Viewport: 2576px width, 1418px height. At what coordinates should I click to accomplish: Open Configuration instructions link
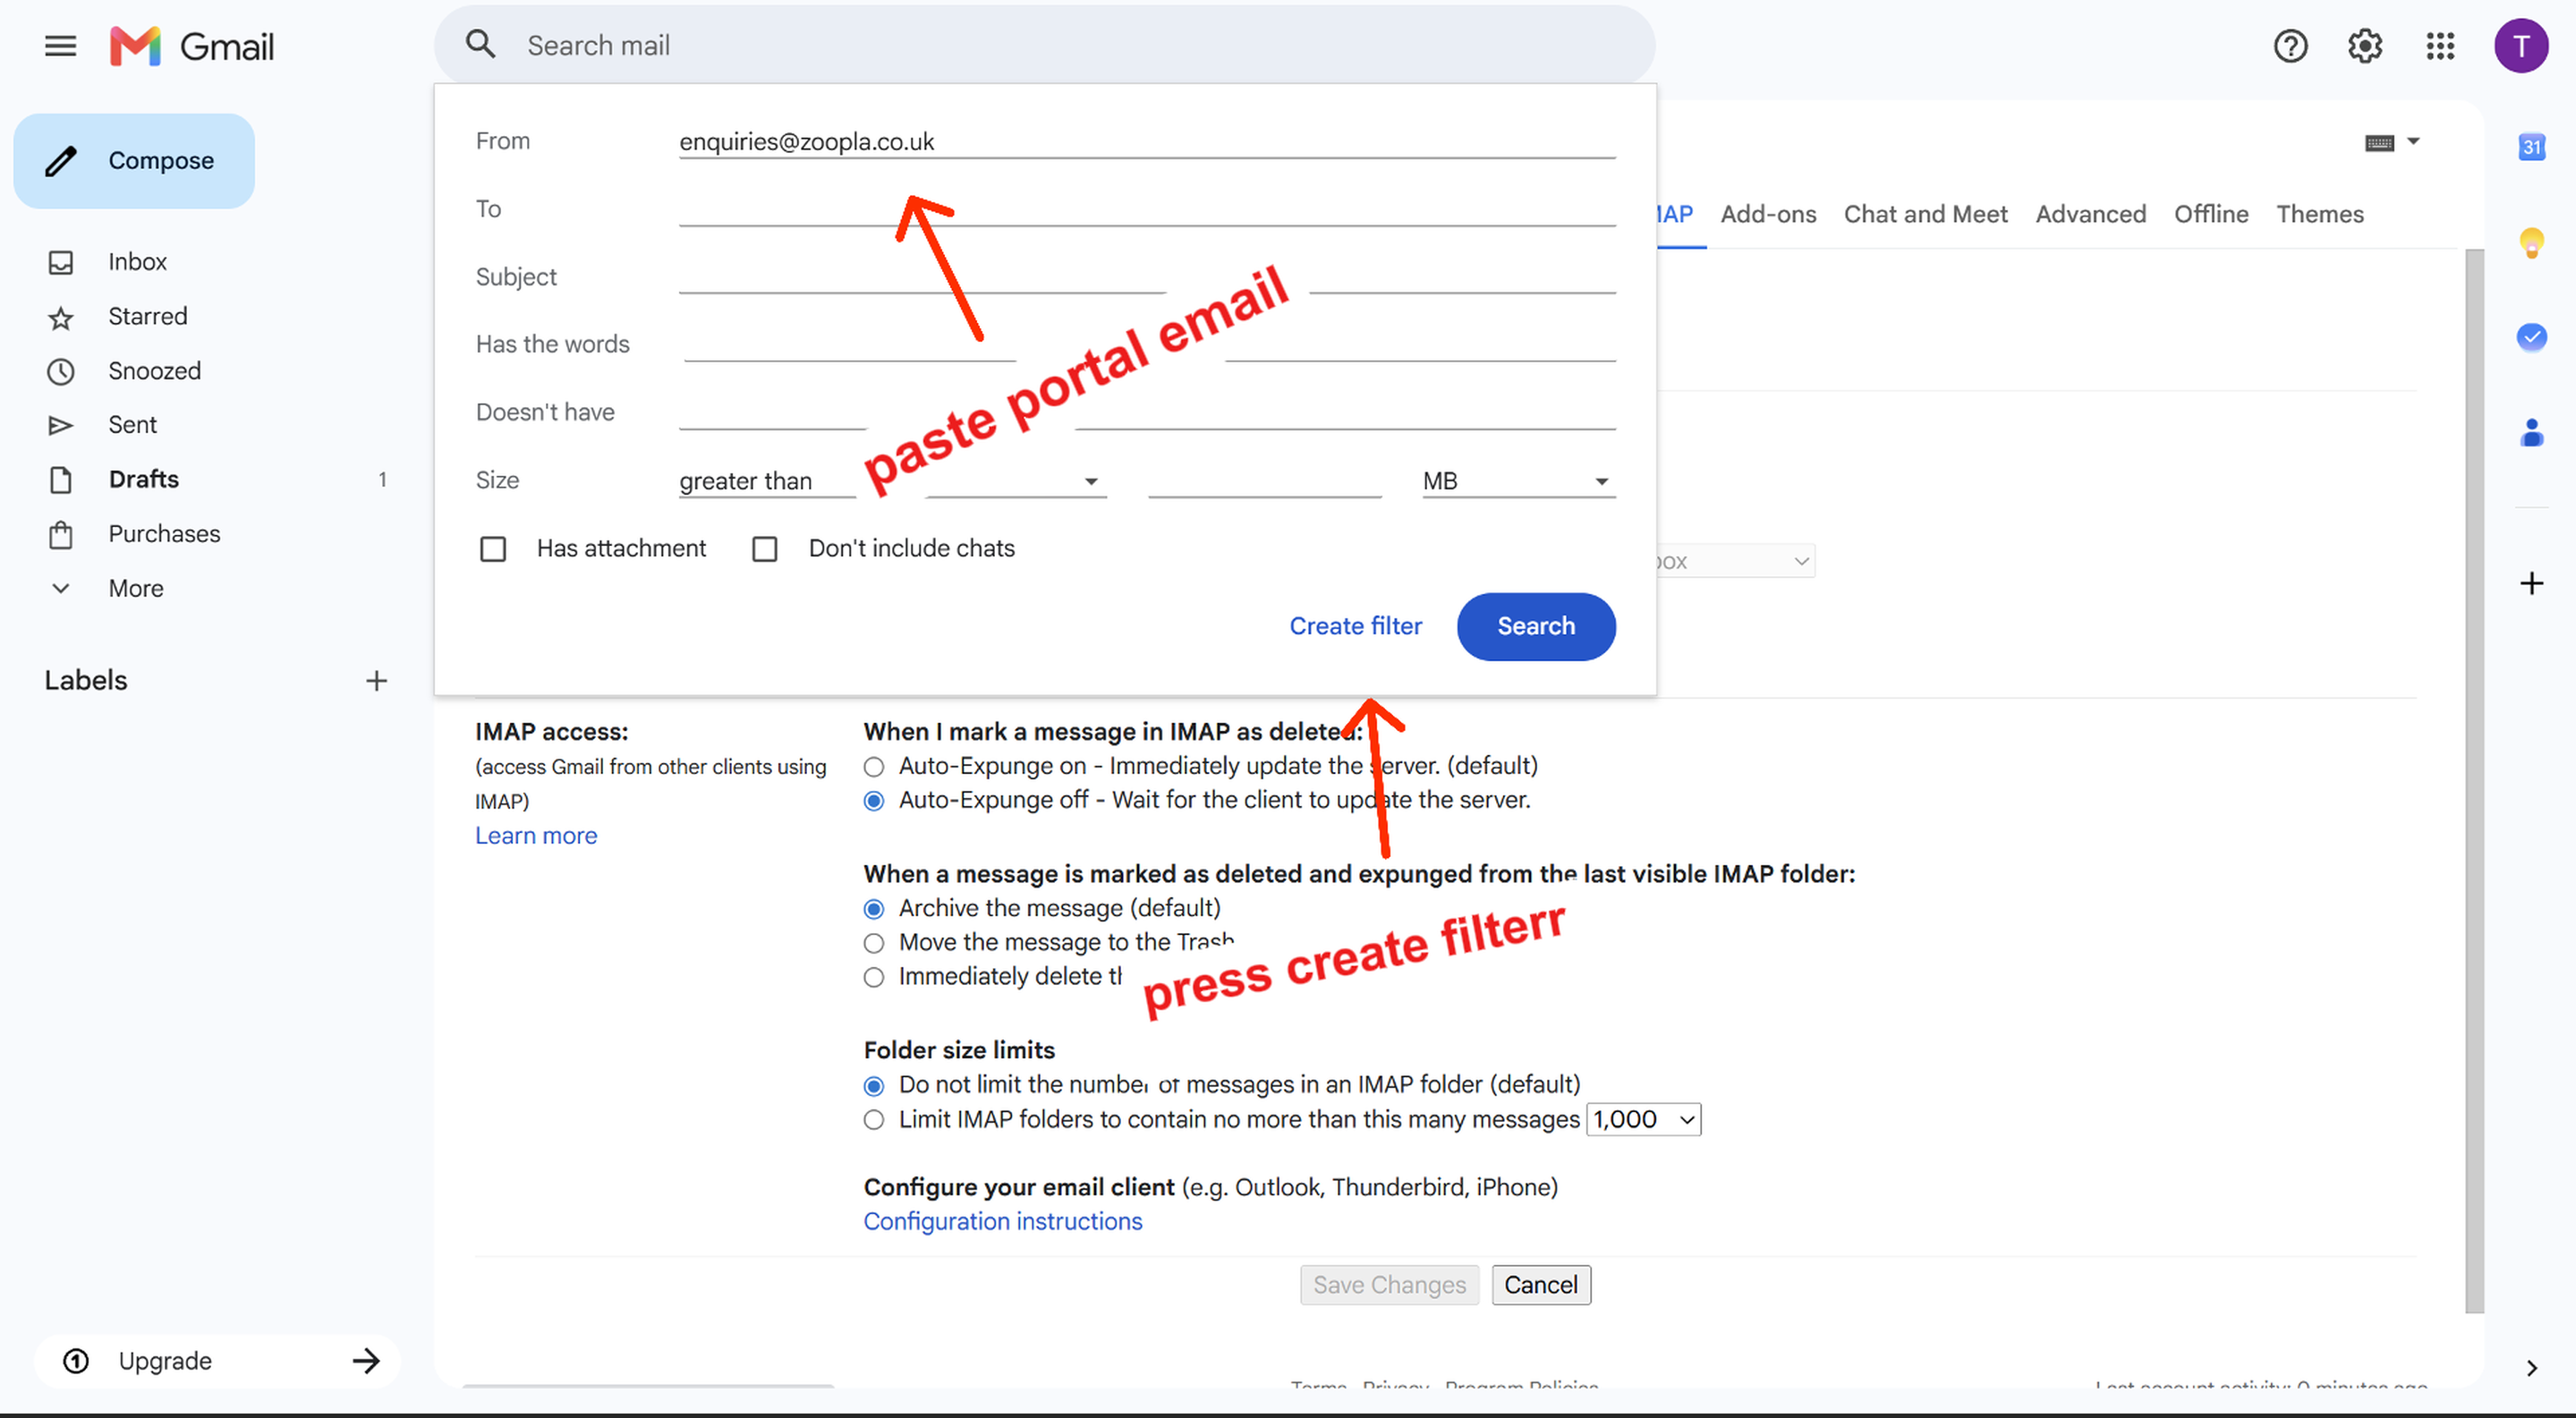pyautogui.click(x=1002, y=1221)
